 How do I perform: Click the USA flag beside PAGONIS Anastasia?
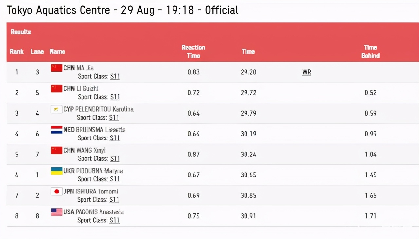click(56, 212)
